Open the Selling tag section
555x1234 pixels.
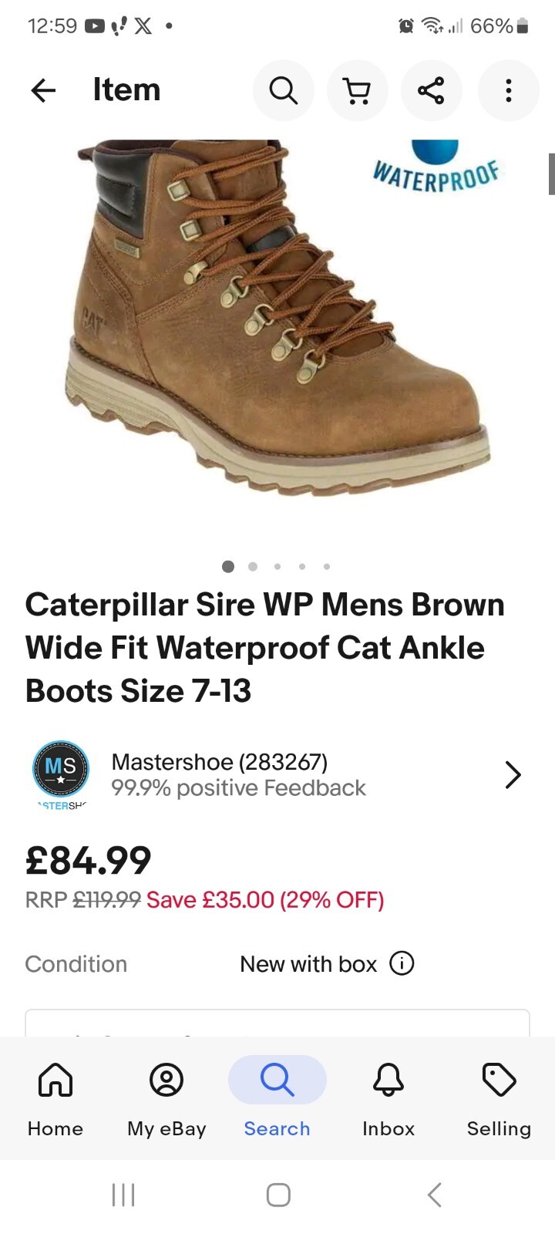point(499,1098)
